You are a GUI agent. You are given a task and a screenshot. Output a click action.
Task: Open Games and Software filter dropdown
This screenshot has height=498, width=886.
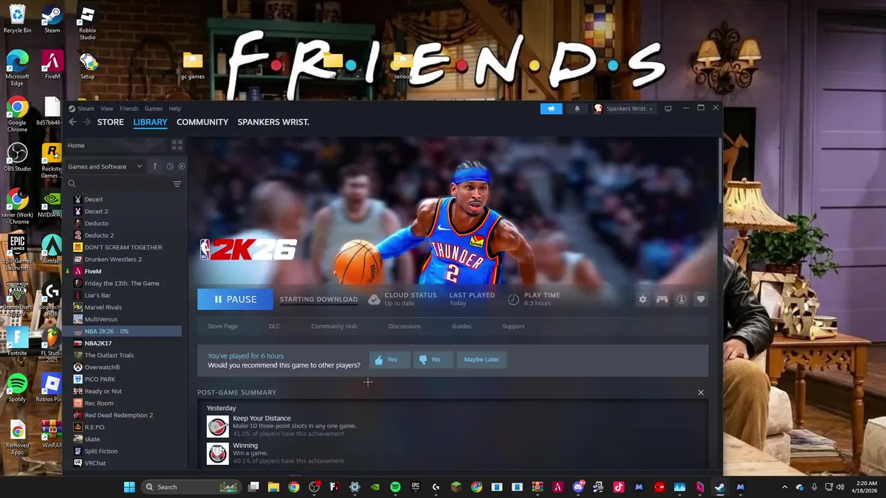pyautogui.click(x=105, y=167)
